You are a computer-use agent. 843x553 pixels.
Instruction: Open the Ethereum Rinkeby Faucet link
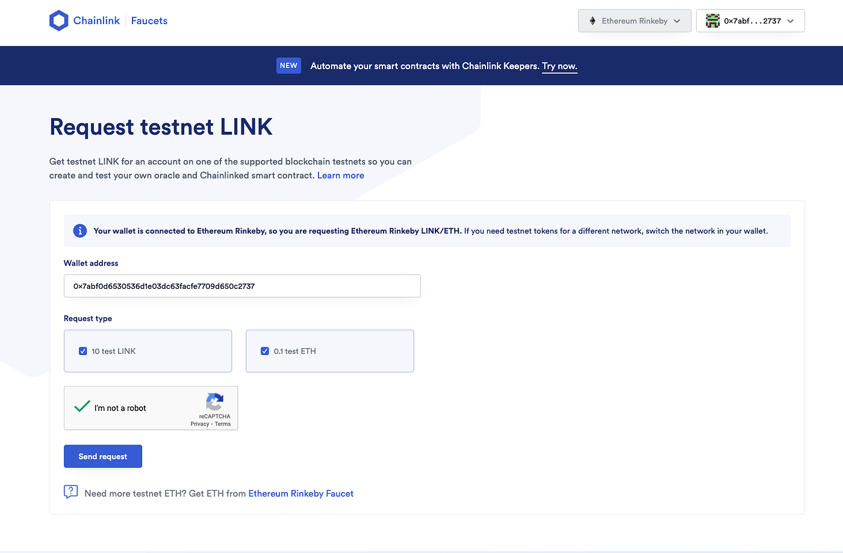301,493
